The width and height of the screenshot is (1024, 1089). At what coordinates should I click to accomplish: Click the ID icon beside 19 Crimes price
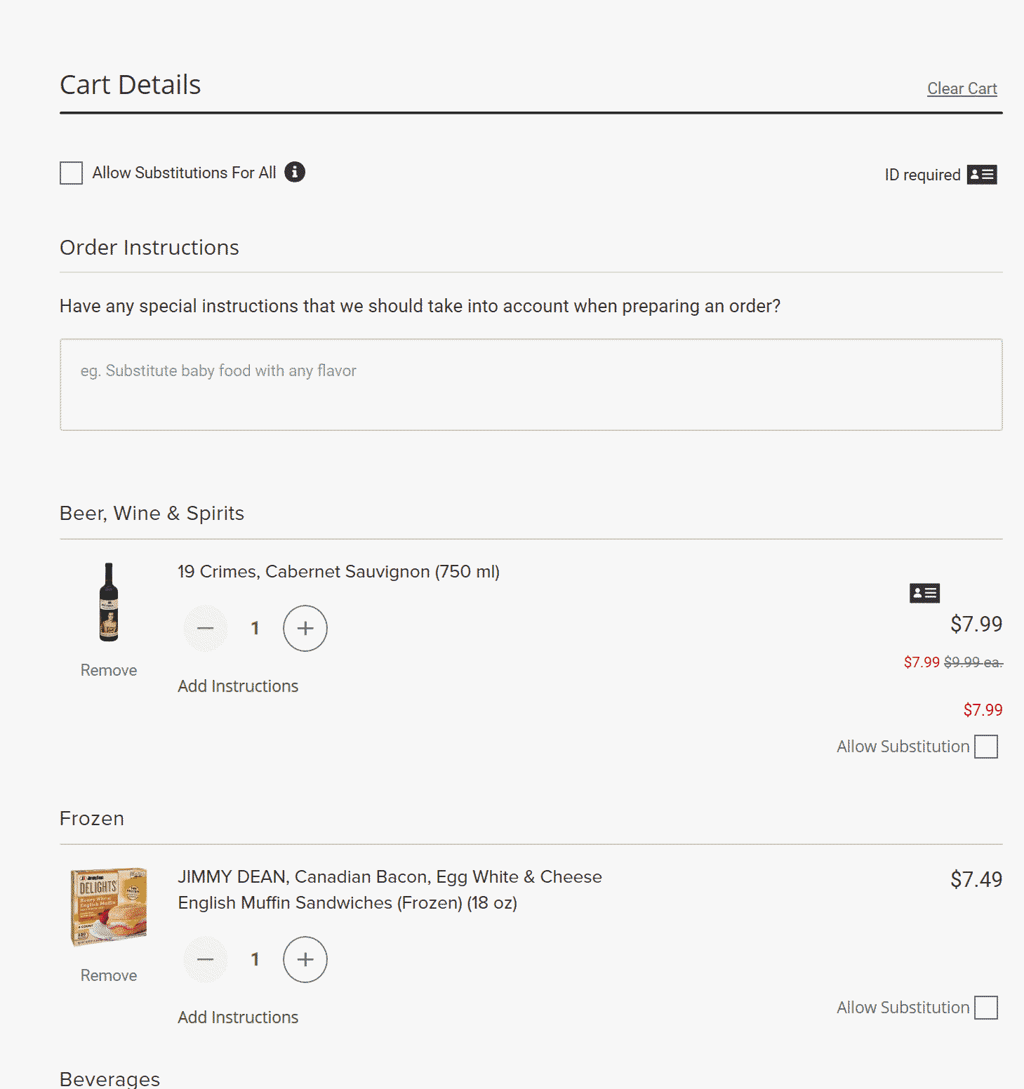click(x=924, y=593)
